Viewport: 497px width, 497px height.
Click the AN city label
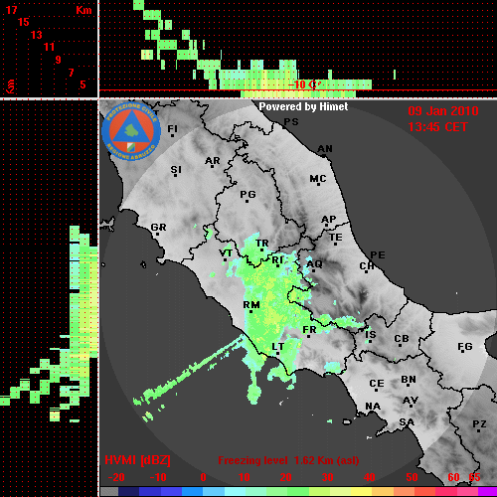(325, 150)
